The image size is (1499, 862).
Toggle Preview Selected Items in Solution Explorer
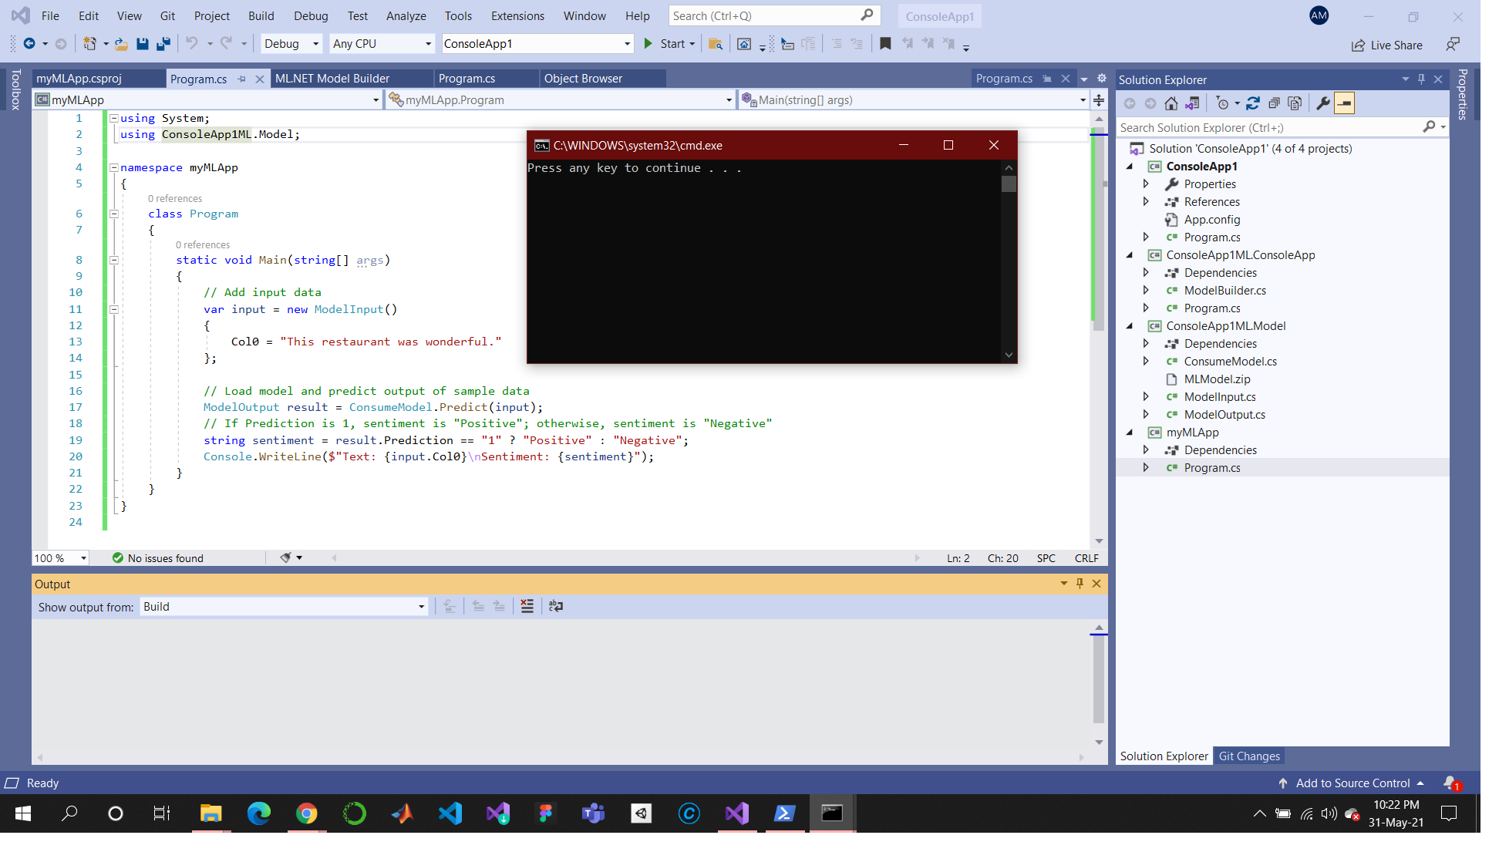tap(1345, 103)
